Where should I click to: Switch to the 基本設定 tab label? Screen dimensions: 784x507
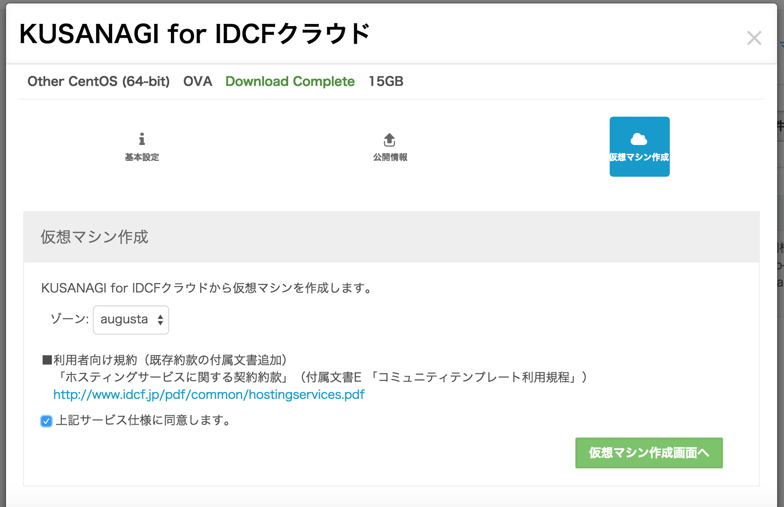pos(142,157)
